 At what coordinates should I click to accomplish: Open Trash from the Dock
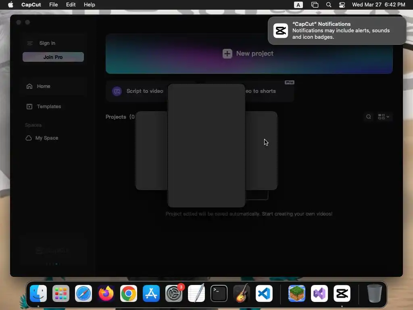click(x=375, y=293)
